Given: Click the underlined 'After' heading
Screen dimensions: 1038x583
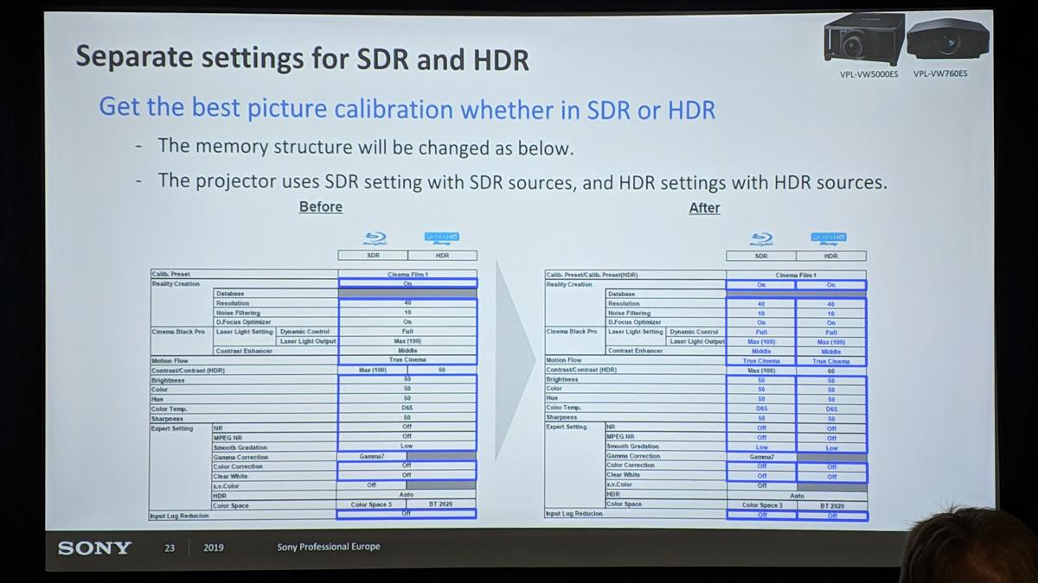Looking at the screenshot, I should tap(705, 208).
